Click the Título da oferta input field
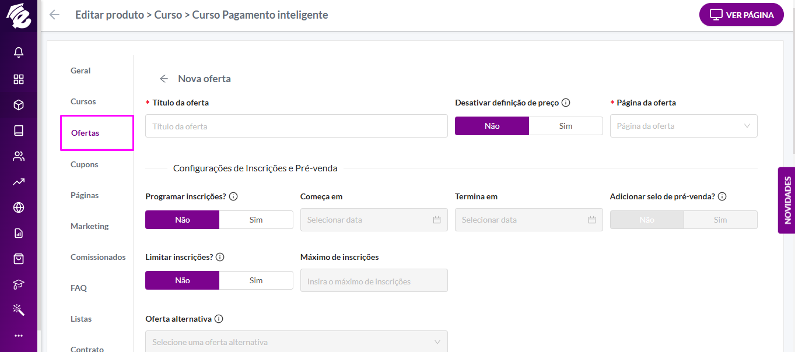The height and width of the screenshot is (352, 795). coord(296,126)
